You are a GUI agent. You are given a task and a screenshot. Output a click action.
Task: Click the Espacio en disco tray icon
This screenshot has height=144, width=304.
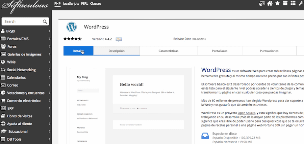205,136
